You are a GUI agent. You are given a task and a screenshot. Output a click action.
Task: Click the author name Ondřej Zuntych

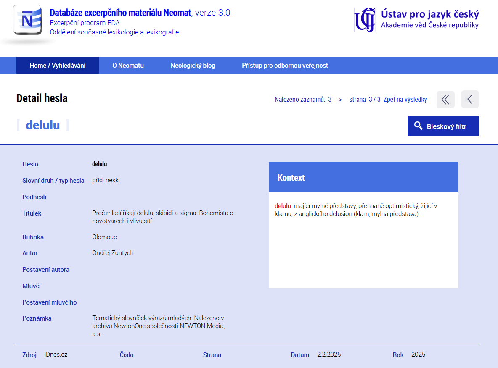(113, 253)
